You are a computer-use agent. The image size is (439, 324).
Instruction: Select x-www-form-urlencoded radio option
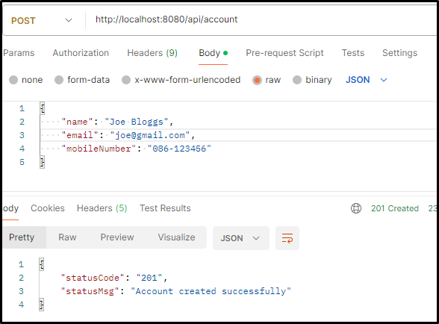pos(126,80)
